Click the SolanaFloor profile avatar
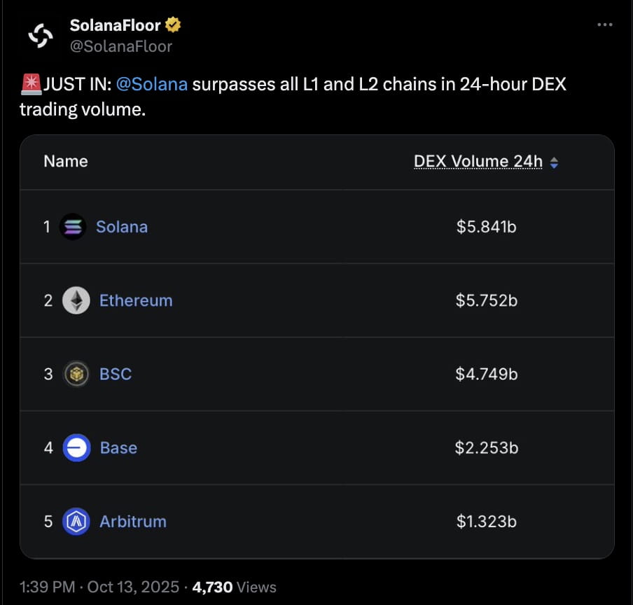633x605 pixels. 41,36
